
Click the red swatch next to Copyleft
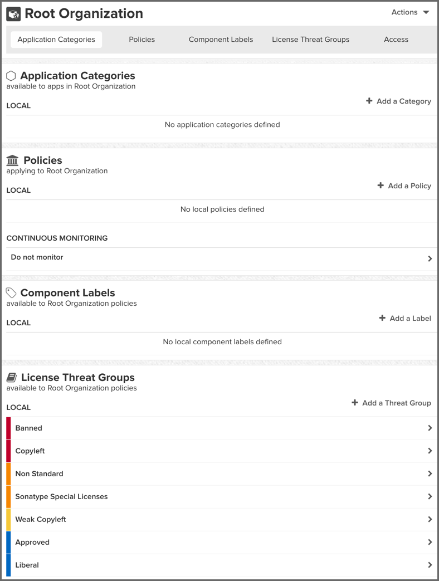click(x=8, y=451)
